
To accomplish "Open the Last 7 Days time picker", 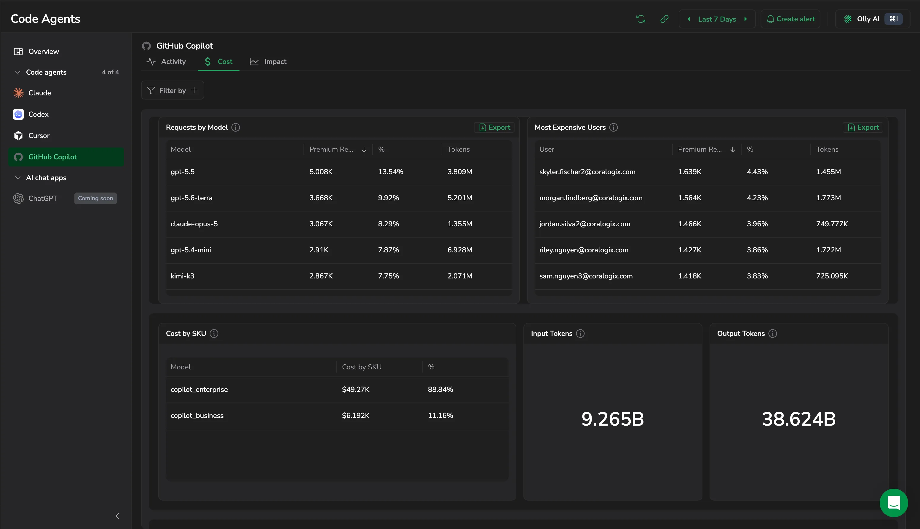I will pos(717,19).
